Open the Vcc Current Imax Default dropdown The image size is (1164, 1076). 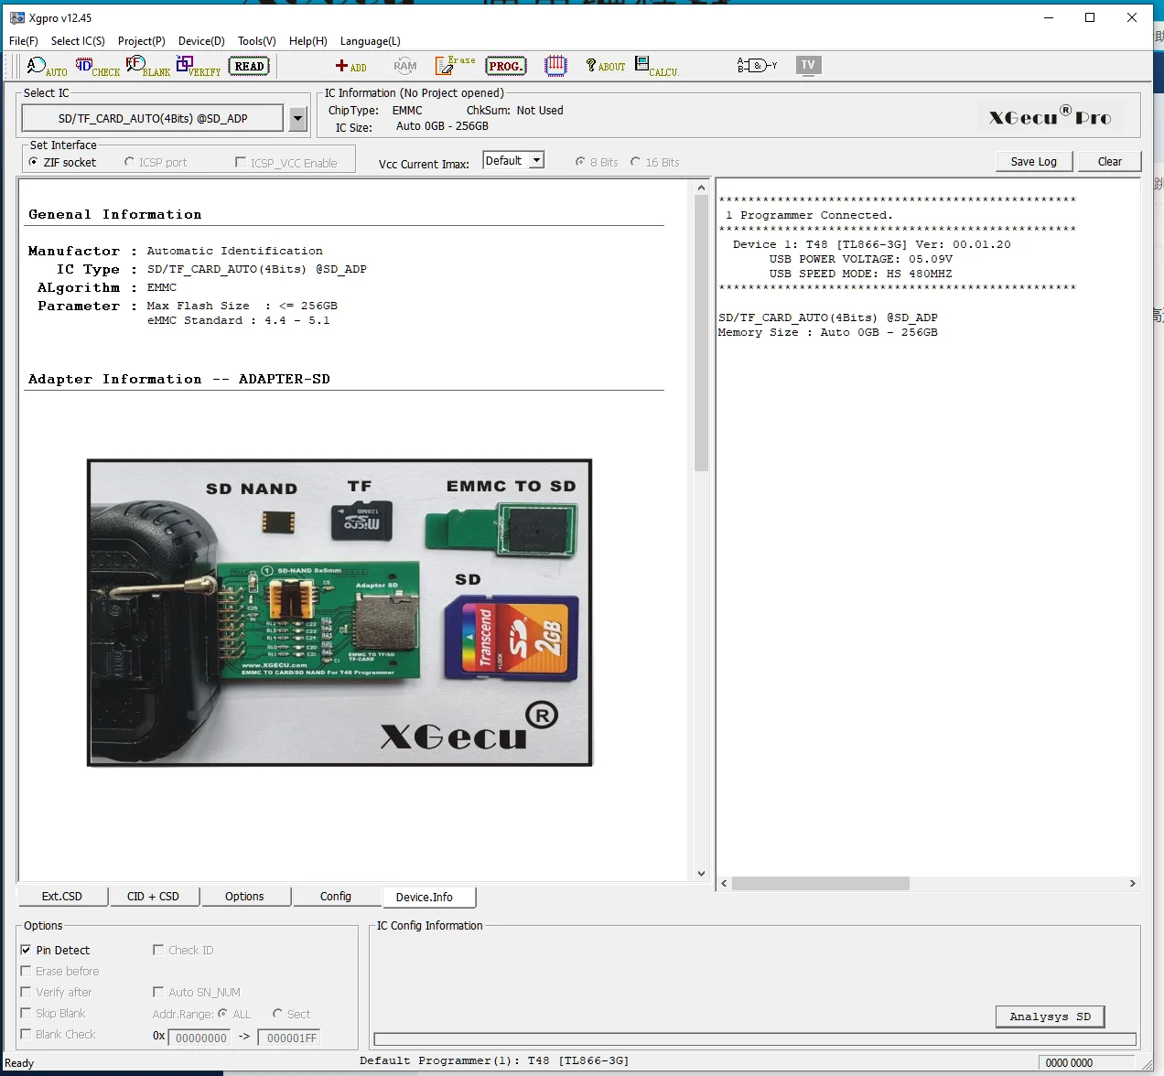[513, 160]
